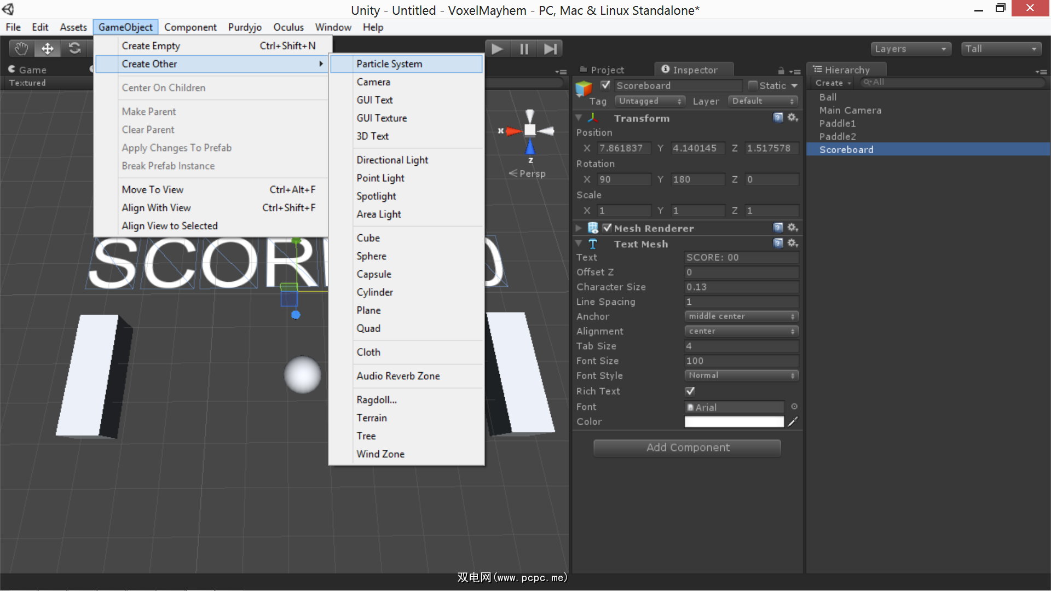Click the white Color swatch
1051x591 pixels.
[x=734, y=421]
